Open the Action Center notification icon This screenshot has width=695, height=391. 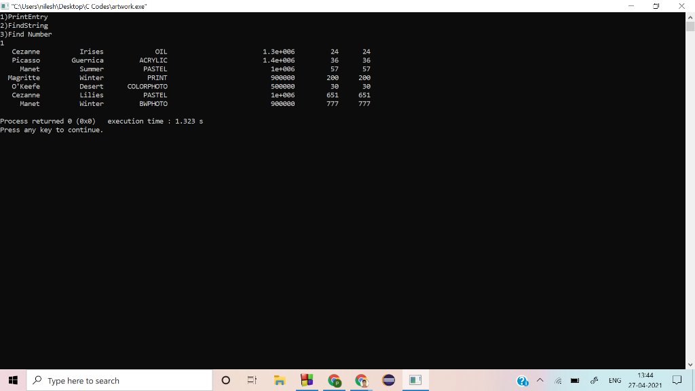(x=677, y=380)
